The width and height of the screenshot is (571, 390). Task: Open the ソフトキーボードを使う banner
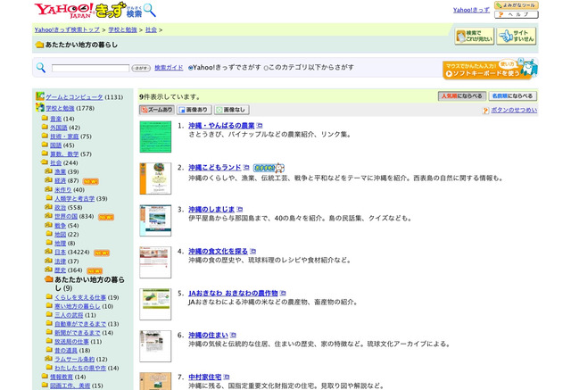[490, 69]
